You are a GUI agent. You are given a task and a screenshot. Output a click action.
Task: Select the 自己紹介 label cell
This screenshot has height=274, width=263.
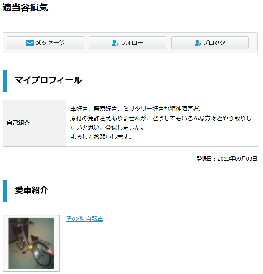pos(34,123)
